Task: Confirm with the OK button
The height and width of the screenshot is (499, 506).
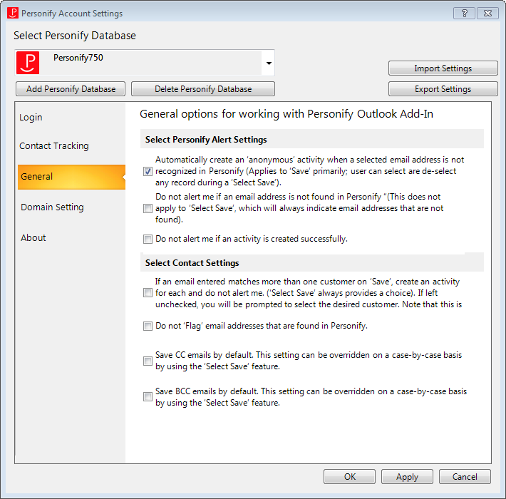Action: pos(349,476)
